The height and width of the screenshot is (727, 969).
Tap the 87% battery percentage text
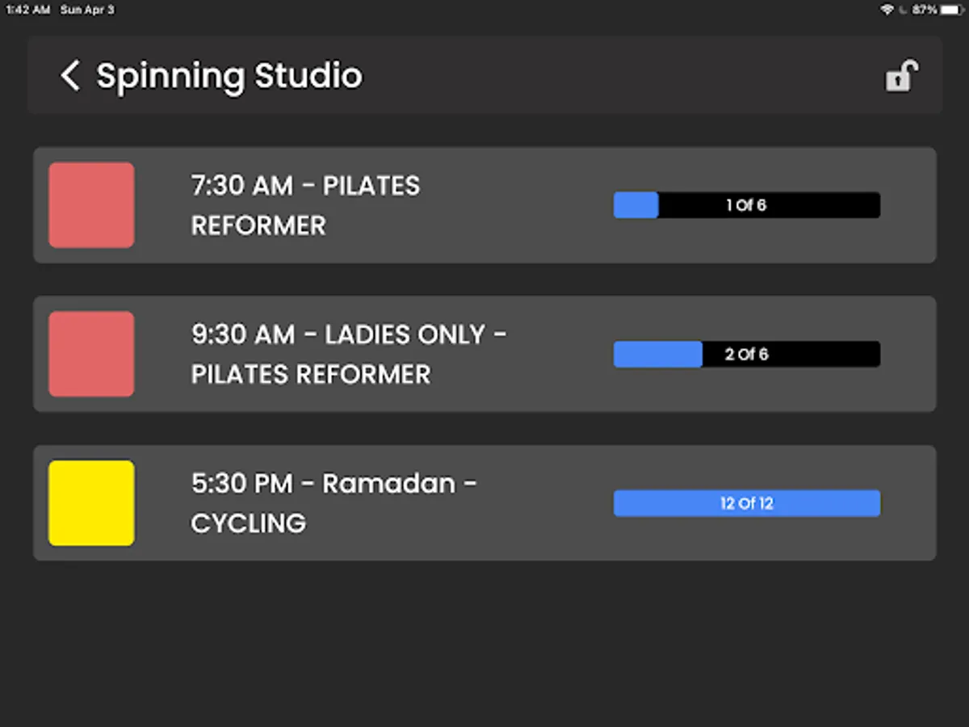(x=925, y=10)
